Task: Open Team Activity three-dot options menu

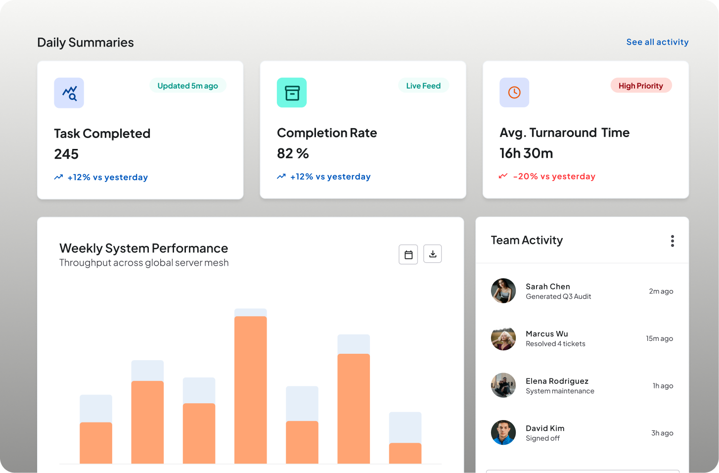Action: pyautogui.click(x=672, y=241)
